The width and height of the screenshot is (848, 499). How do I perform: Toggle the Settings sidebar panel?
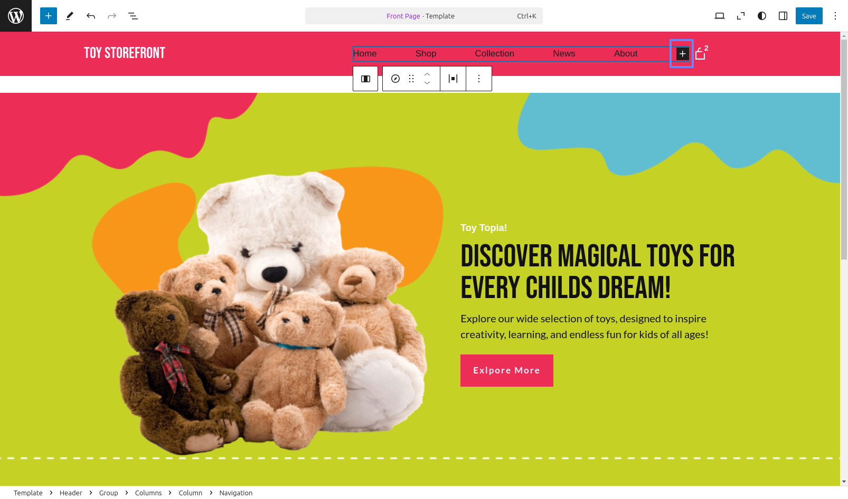click(783, 16)
